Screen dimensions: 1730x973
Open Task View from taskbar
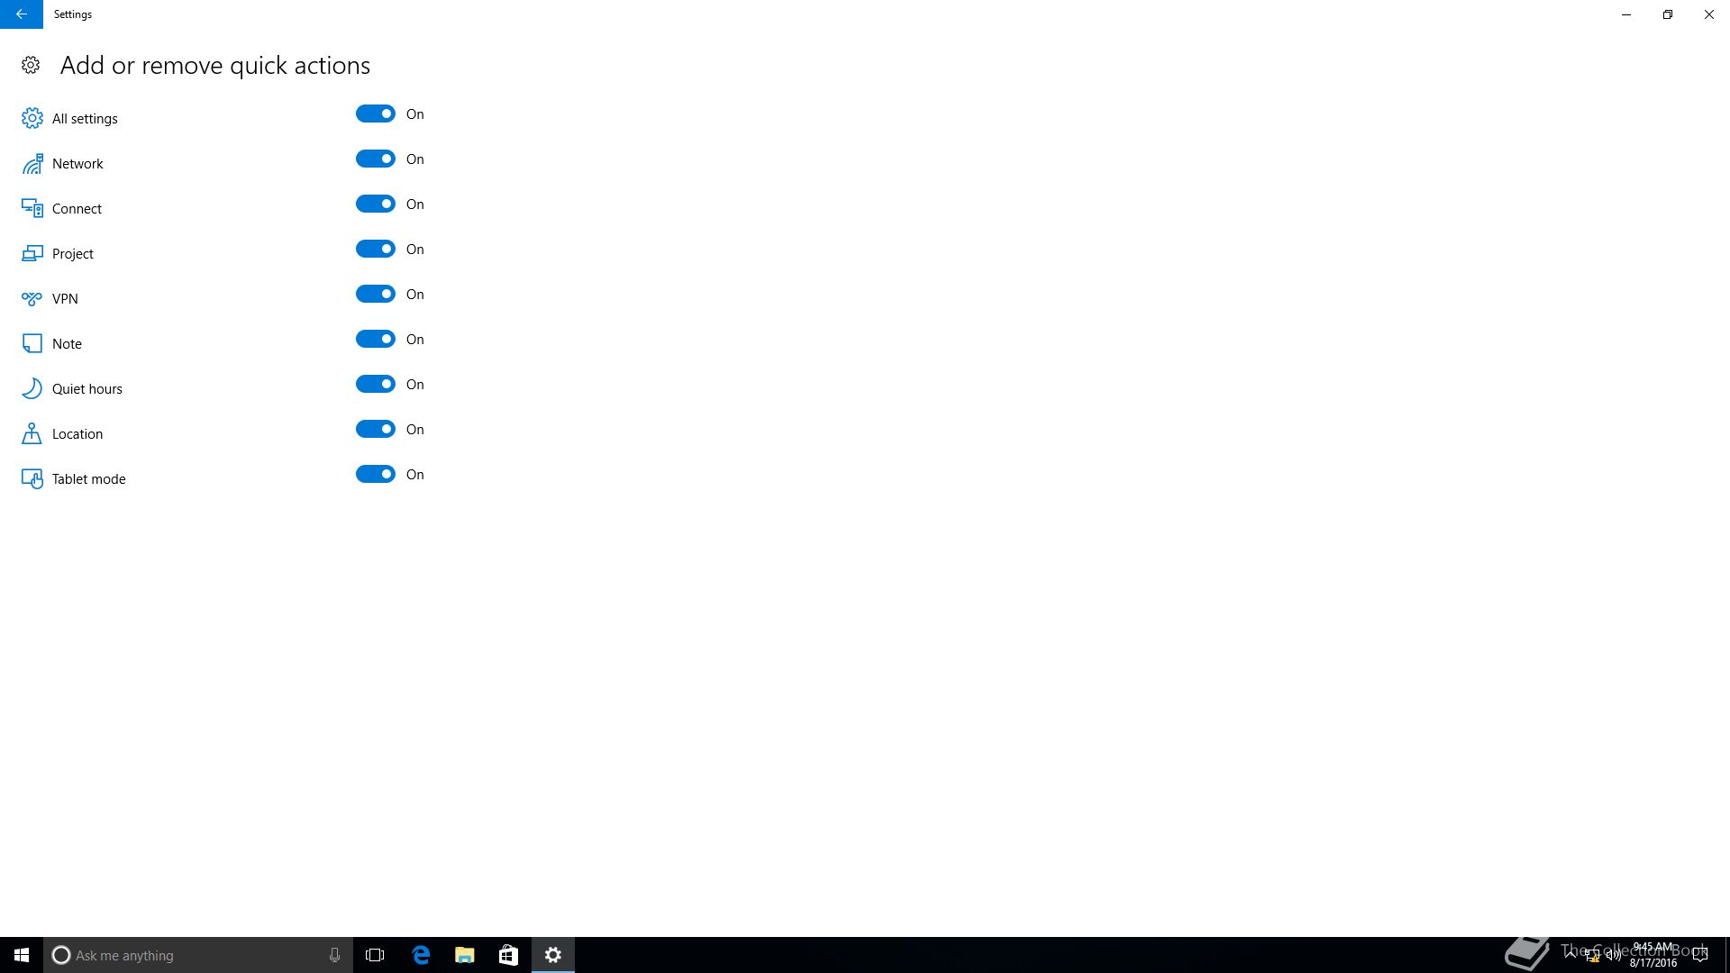click(x=375, y=955)
